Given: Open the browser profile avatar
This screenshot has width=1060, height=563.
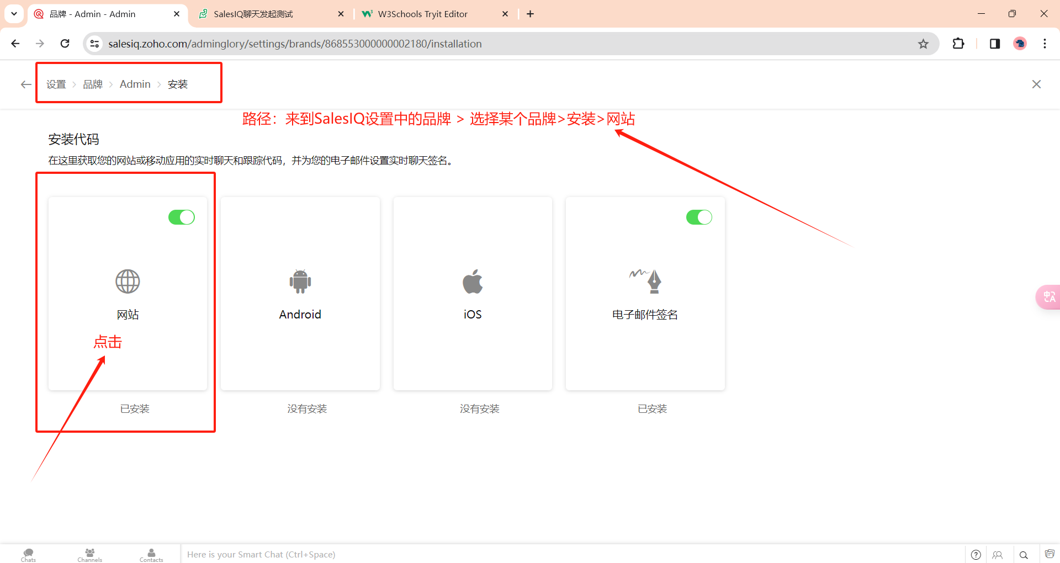Looking at the screenshot, I should click(x=1020, y=44).
